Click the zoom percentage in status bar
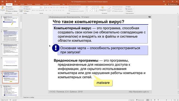The width and height of the screenshot is (179, 101). [x=175, y=100]
